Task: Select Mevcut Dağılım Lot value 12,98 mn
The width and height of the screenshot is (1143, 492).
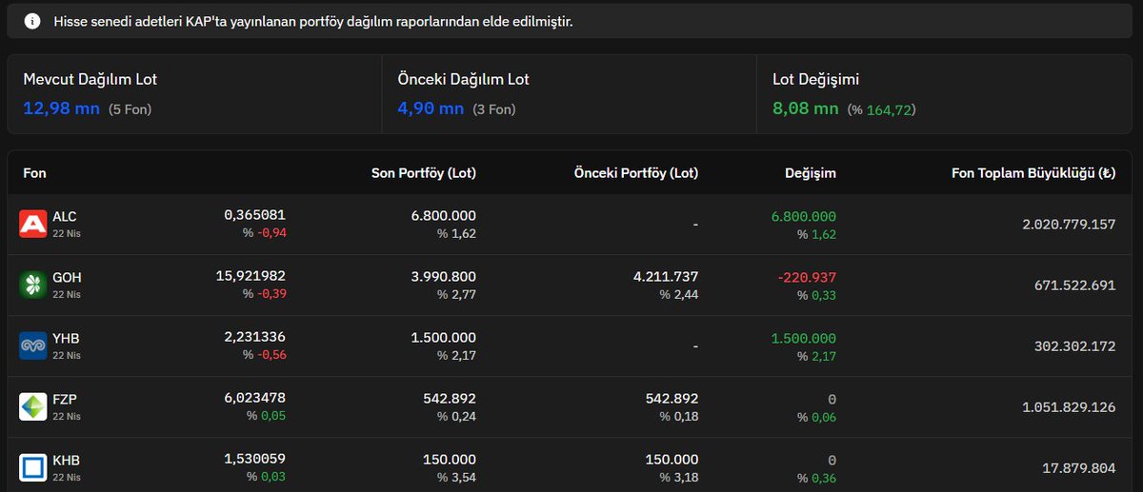Action: [62, 108]
